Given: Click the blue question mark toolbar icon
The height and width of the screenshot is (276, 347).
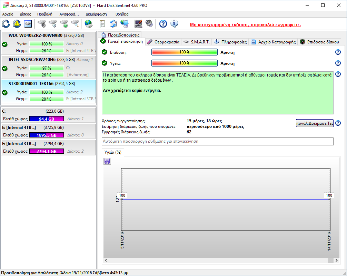Looking at the screenshot, I should click(163, 24).
